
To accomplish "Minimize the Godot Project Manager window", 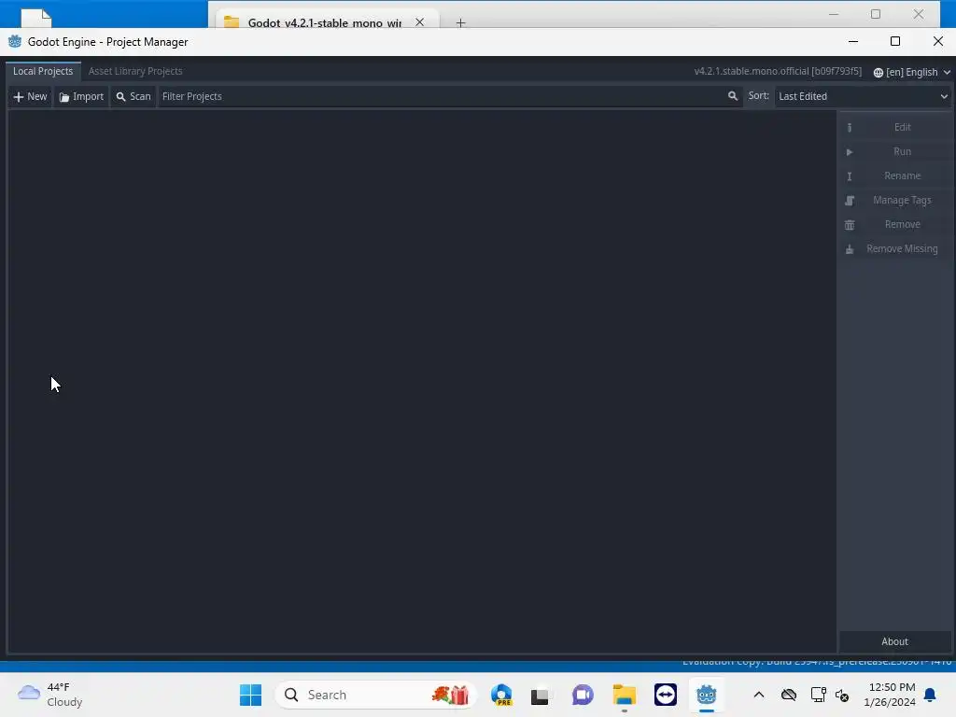I will coord(853,41).
